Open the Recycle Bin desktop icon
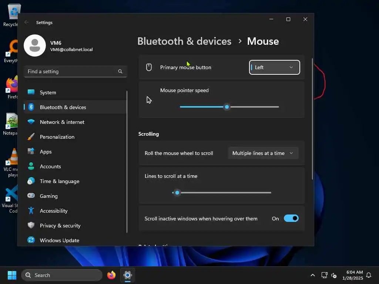 tap(11, 15)
